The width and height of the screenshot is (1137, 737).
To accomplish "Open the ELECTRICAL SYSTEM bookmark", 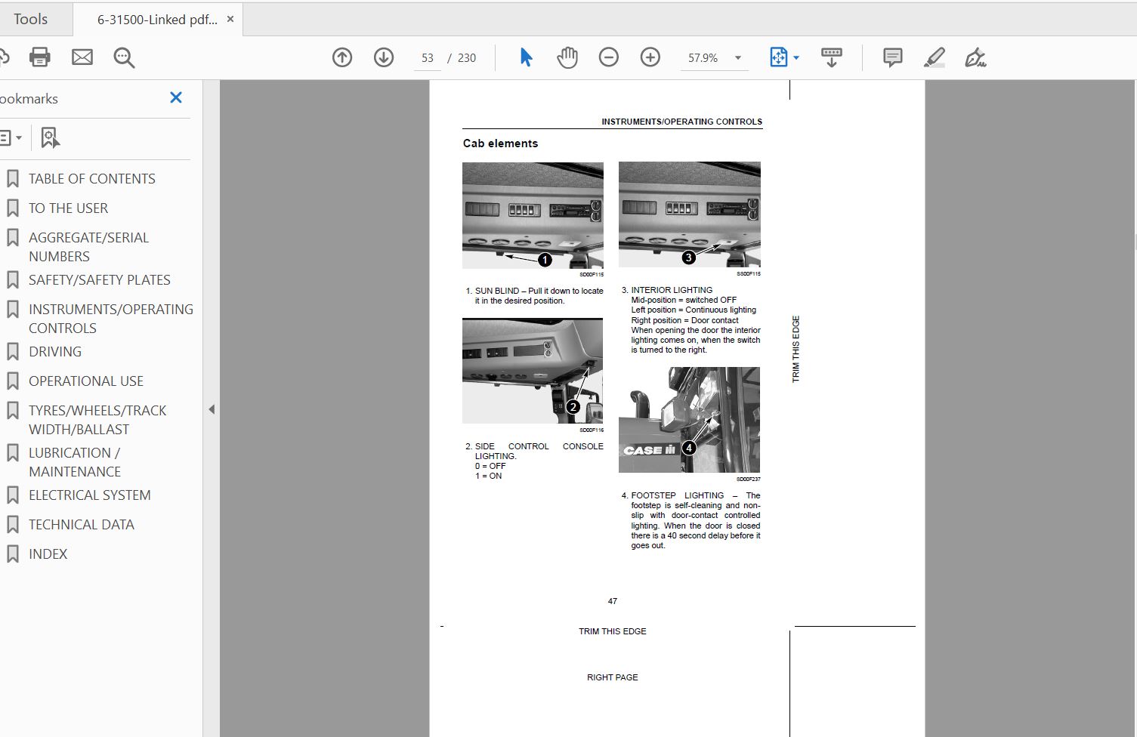I will click(90, 495).
